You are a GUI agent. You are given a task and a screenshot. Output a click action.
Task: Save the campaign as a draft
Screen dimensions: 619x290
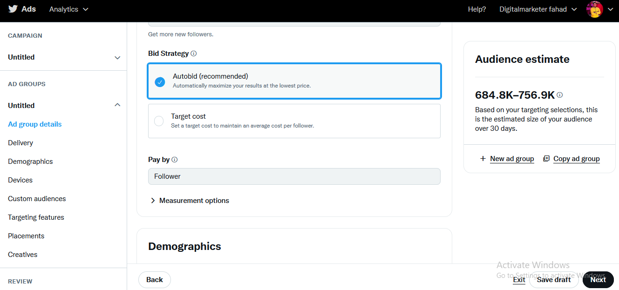pyautogui.click(x=554, y=279)
